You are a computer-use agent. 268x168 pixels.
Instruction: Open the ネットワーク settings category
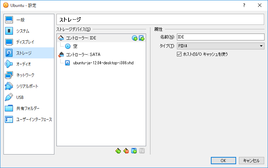[29, 75]
